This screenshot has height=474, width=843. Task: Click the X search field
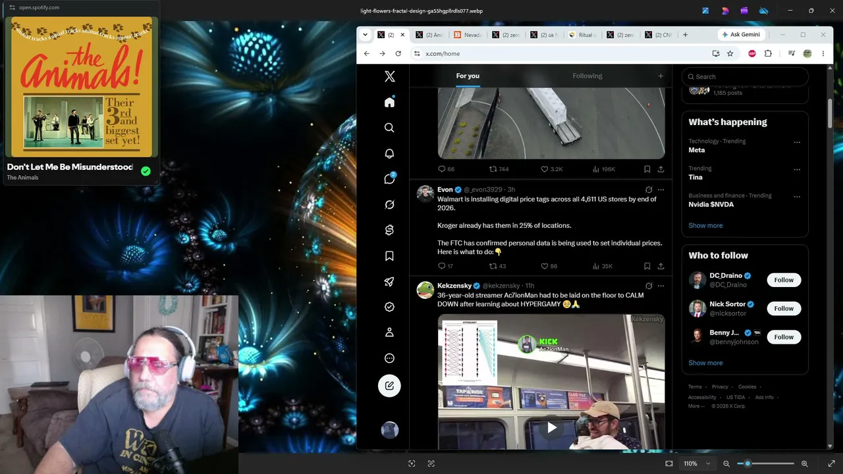tap(745, 76)
